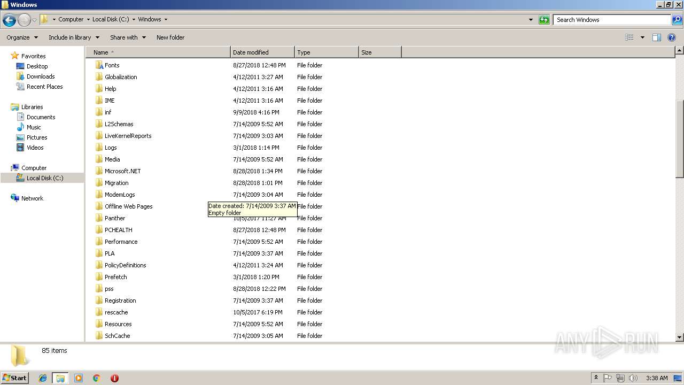Select the Logs folder
684x385 pixels.
click(x=111, y=148)
